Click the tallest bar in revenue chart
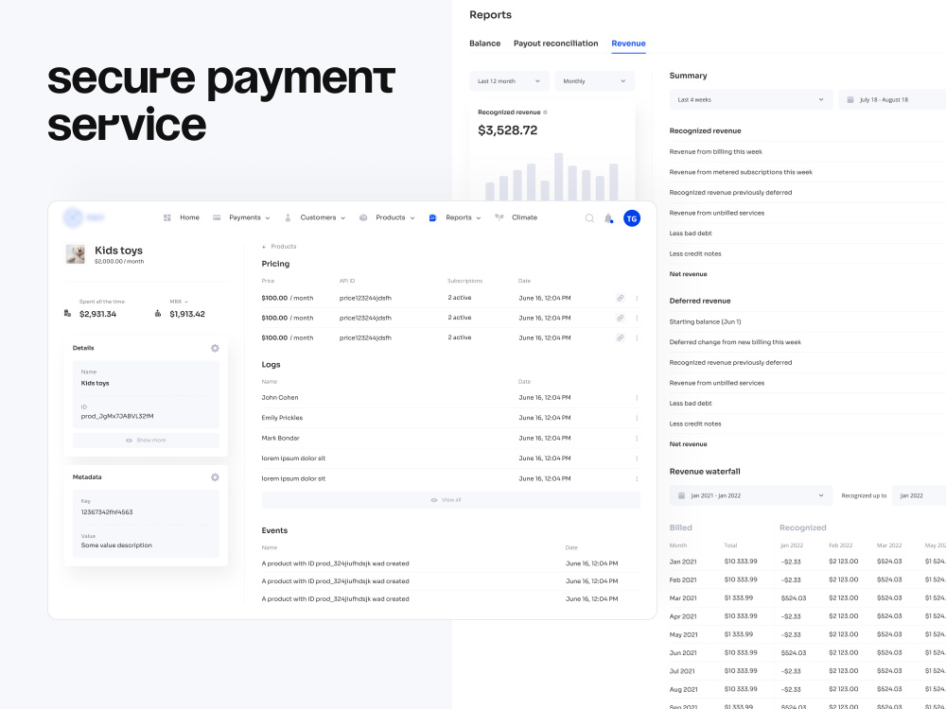This screenshot has width=946, height=709. pyautogui.click(x=559, y=177)
